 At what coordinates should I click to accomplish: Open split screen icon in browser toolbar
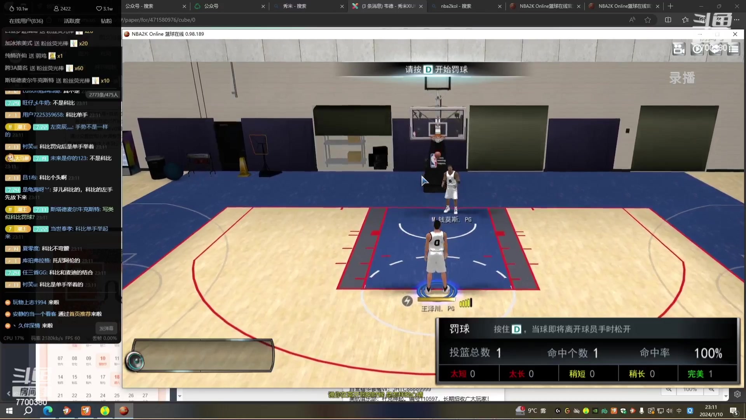(668, 20)
